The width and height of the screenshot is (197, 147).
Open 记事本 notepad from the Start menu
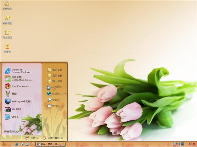[12, 117]
